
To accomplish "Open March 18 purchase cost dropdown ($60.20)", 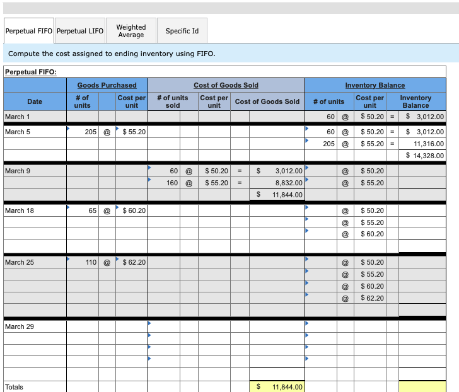I will click(132, 210).
